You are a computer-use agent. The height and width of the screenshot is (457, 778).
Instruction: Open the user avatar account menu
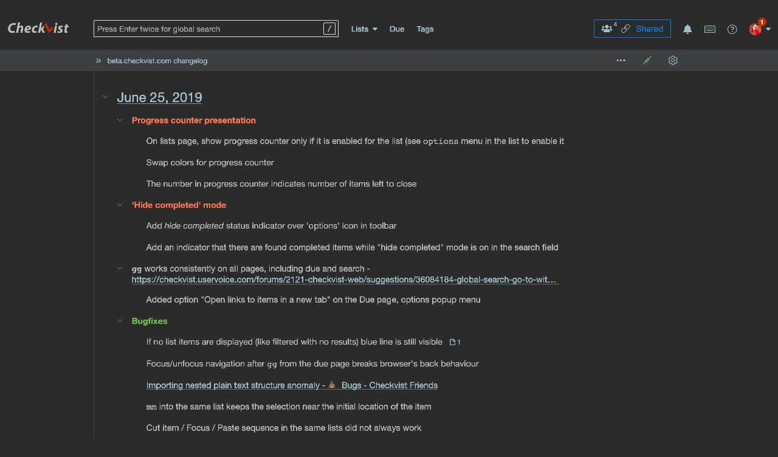pos(756,29)
